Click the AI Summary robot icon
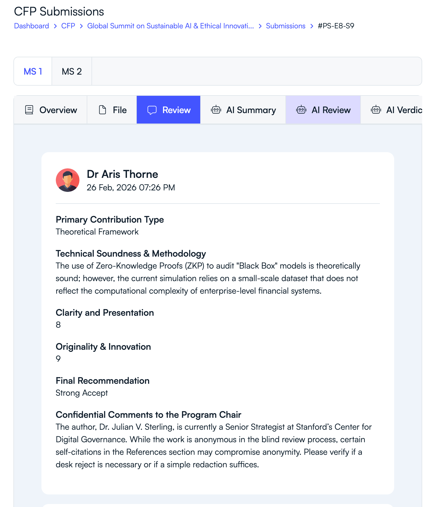The height and width of the screenshot is (507, 435). click(x=216, y=110)
